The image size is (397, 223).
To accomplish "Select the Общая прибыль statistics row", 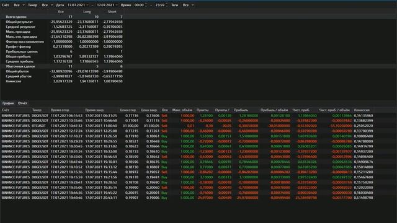I will click(62, 56).
